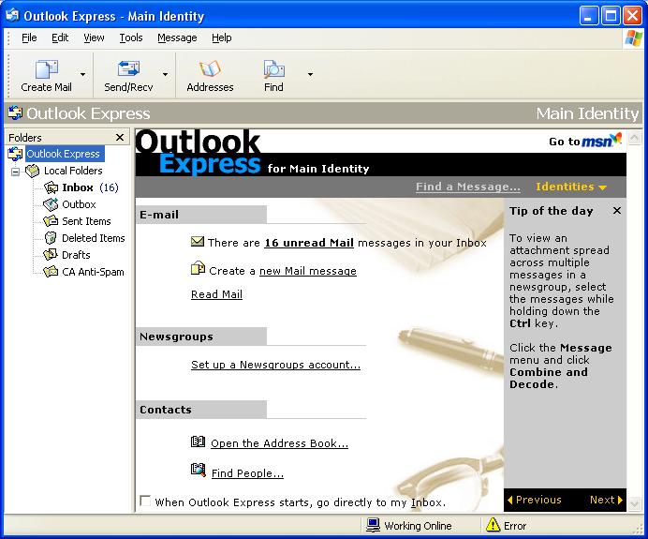Screen dimensions: 648x539
Task: Click the CA Anti-Spam folder icon
Action: 51,272
